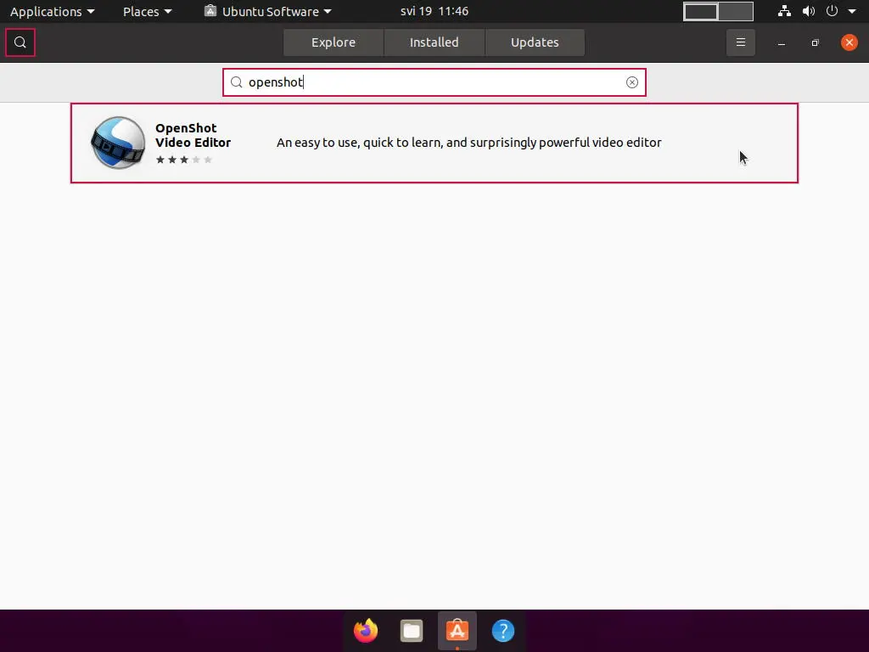Open the clock and calendar panel

coord(434,11)
